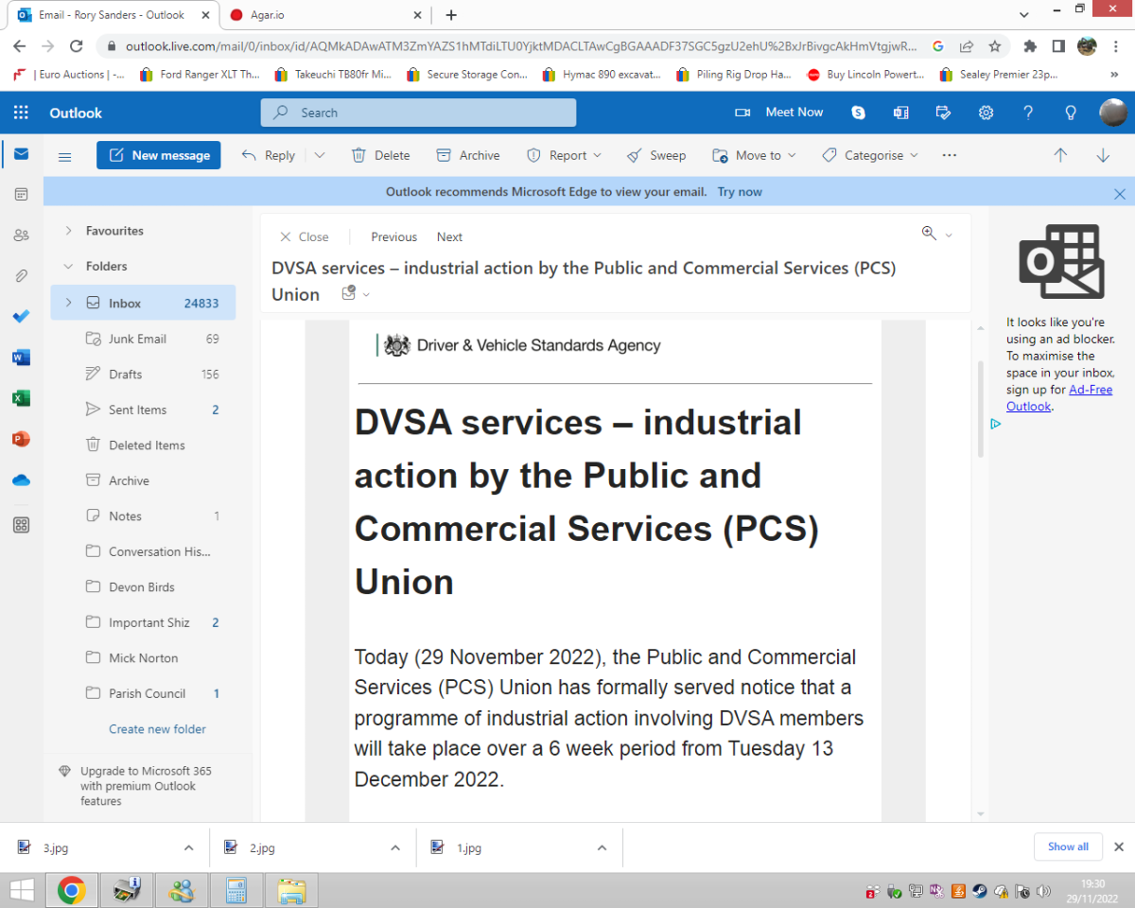
Task: Close the open message
Action: click(305, 237)
